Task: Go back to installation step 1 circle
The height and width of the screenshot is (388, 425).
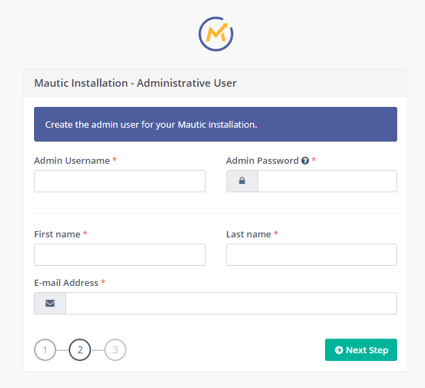Action: click(x=45, y=350)
